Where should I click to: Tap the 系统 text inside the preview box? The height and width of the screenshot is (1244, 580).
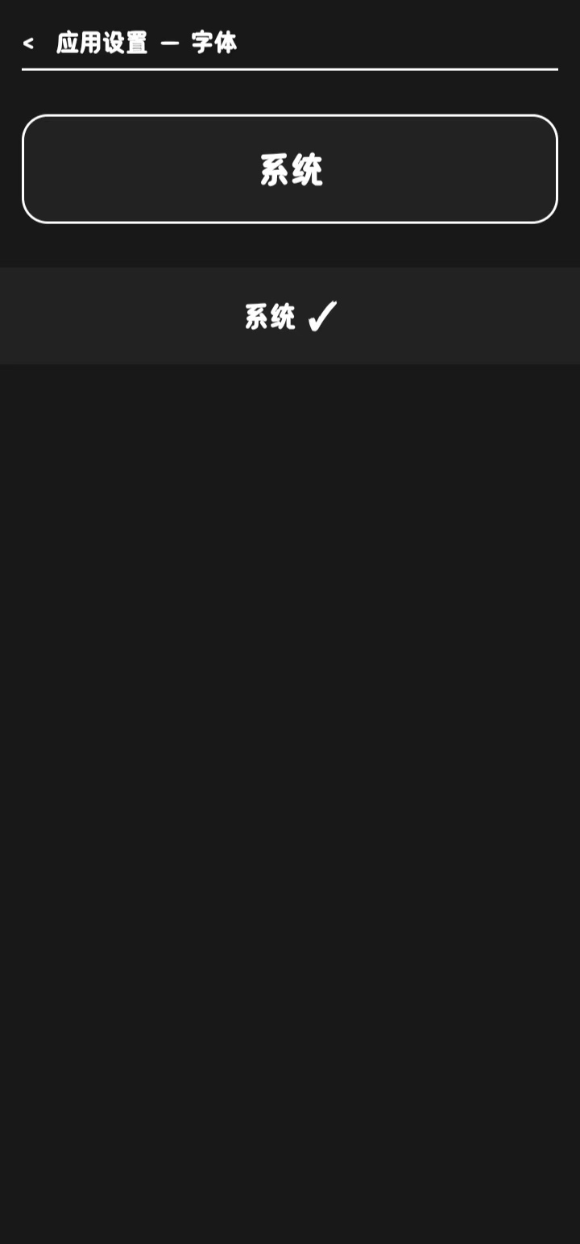tap(291, 170)
